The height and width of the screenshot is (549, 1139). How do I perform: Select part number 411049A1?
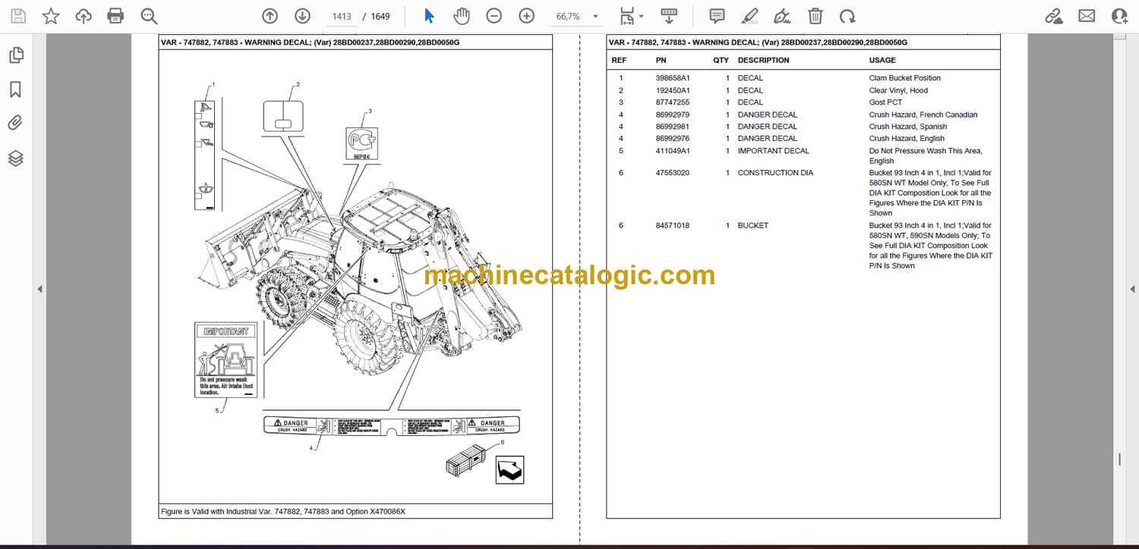[672, 151]
